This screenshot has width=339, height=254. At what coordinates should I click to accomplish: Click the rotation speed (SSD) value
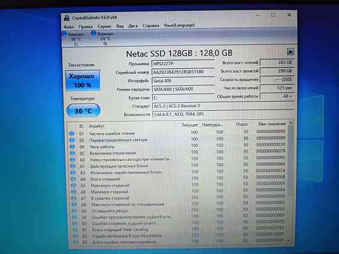pos(277,79)
